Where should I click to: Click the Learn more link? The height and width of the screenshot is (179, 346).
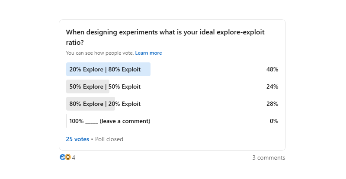(x=148, y=53)
